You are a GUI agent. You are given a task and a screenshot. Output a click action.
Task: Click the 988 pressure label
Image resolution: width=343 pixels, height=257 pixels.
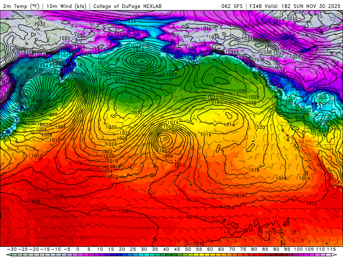(30, 111)
